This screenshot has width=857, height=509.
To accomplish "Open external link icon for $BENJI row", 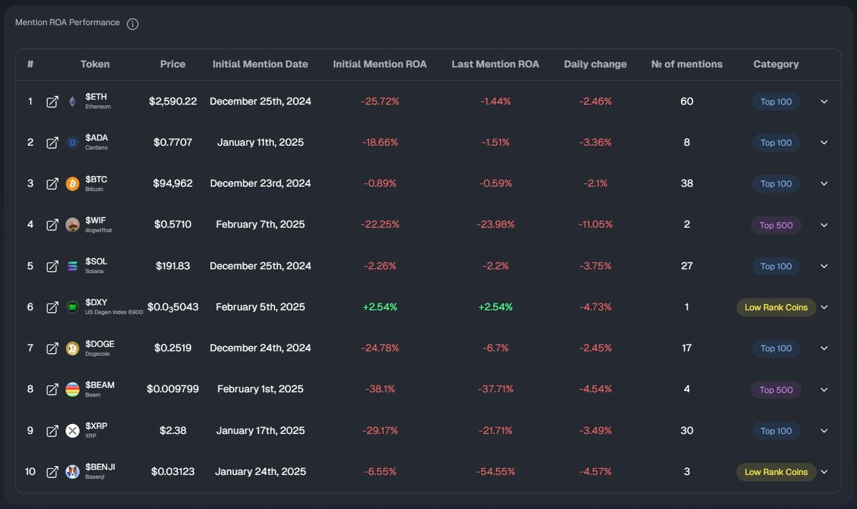I will [x=52, y=472].
